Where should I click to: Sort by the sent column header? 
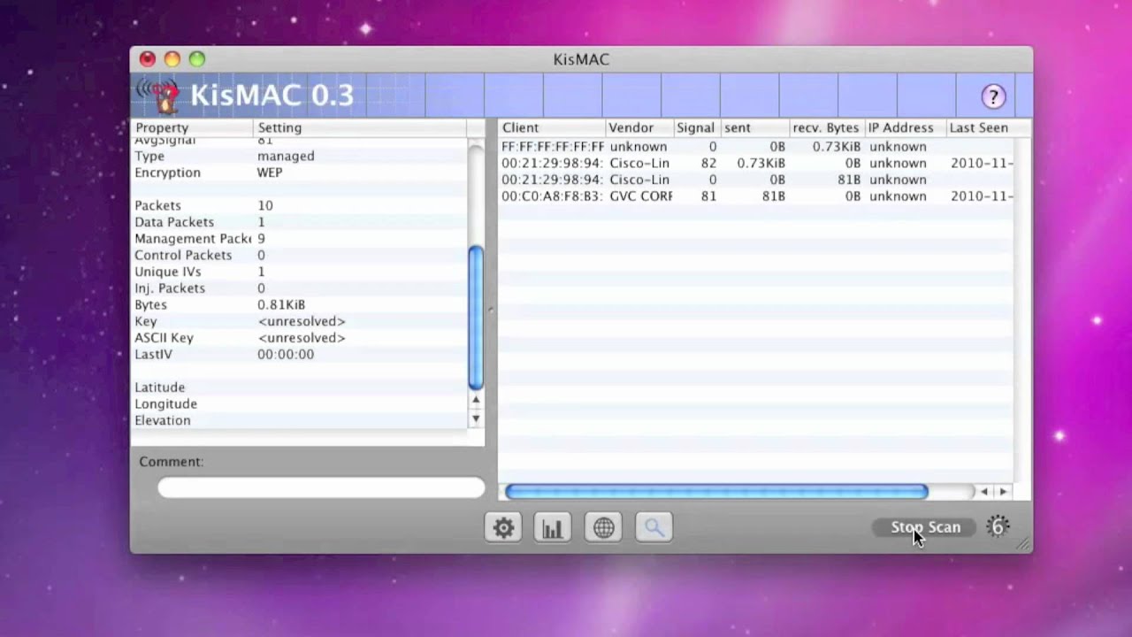[754, 127]
